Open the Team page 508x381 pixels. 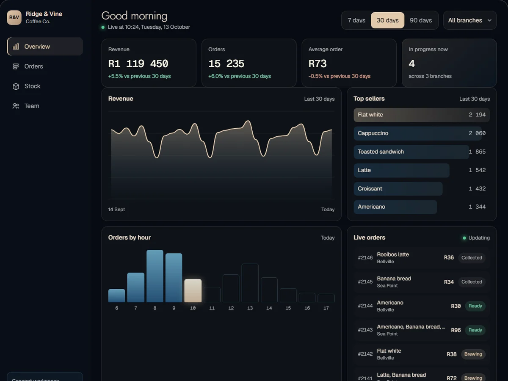coord(45,106)
